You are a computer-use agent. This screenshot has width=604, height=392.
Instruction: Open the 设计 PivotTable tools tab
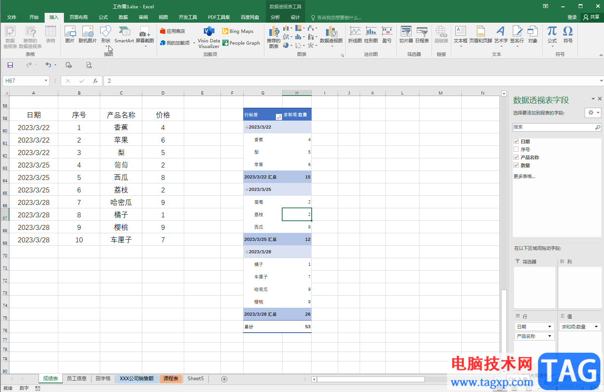[x=295, y=17]
